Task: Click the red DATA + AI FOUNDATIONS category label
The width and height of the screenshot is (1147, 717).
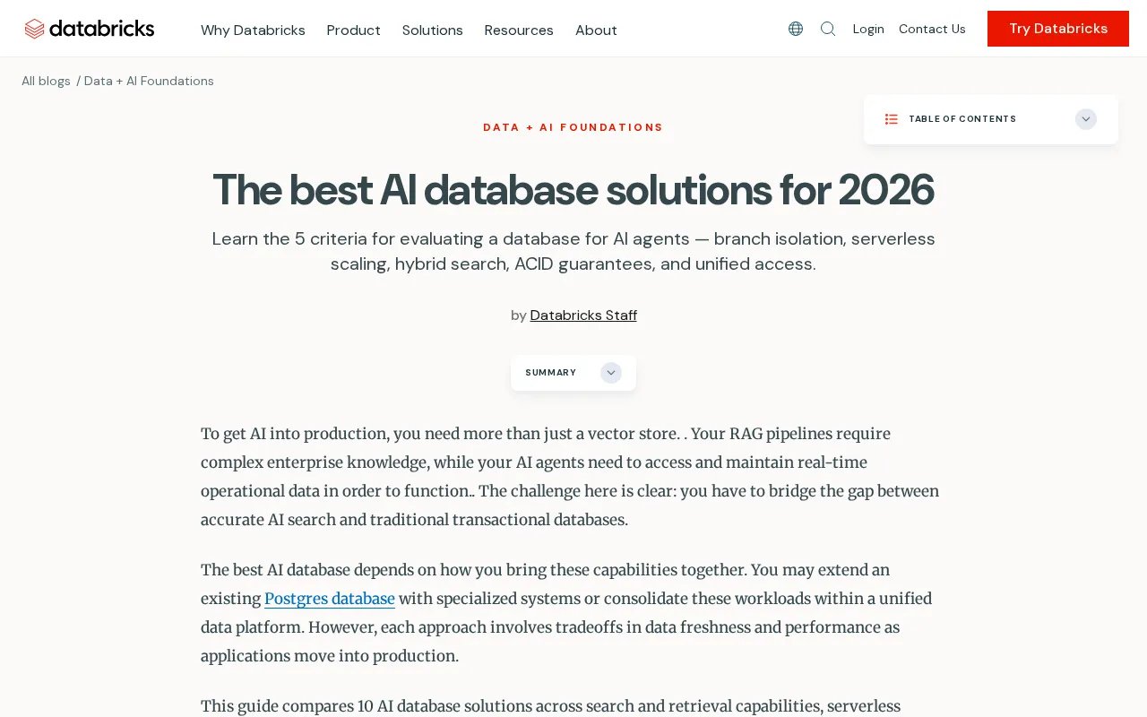Action: (x=573, y=127)
